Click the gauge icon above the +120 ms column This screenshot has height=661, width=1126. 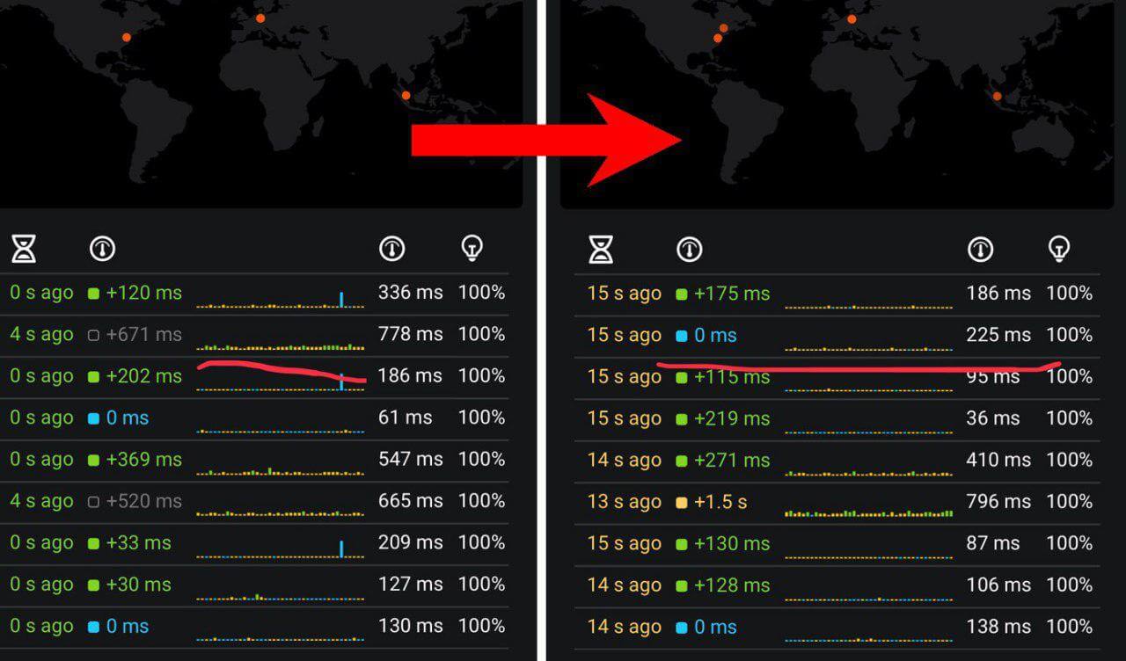(102, 250)
